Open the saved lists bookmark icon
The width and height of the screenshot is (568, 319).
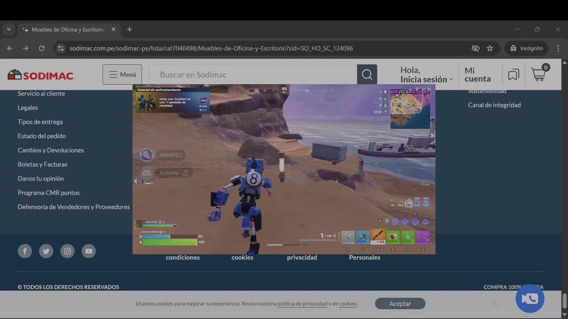pyautogui.click(x=513, y=74)
